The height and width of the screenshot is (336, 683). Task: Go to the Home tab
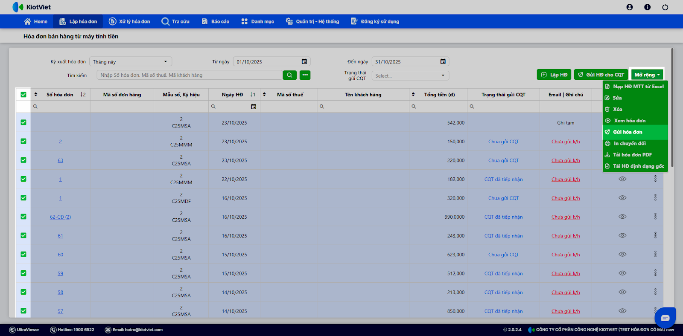click(x=36, y=21)
